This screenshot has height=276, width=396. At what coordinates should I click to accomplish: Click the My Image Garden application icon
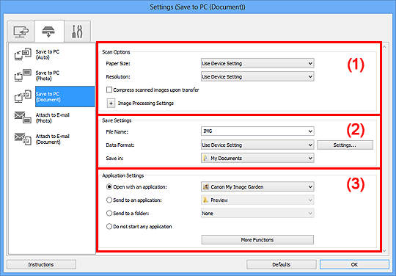pyautogui.click(x=206, y=186)
